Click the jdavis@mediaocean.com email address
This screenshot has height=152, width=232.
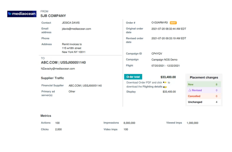click(x=76, y=29)
